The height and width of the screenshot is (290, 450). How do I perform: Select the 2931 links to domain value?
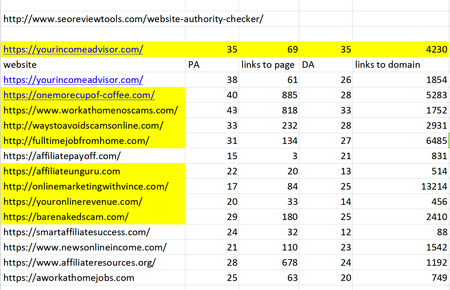(401, 125)
